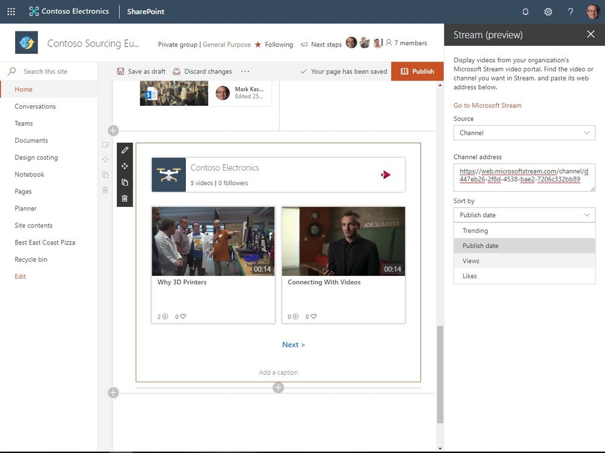Click Next to see more videos
The image size is (605, 453).
[293, 345]
